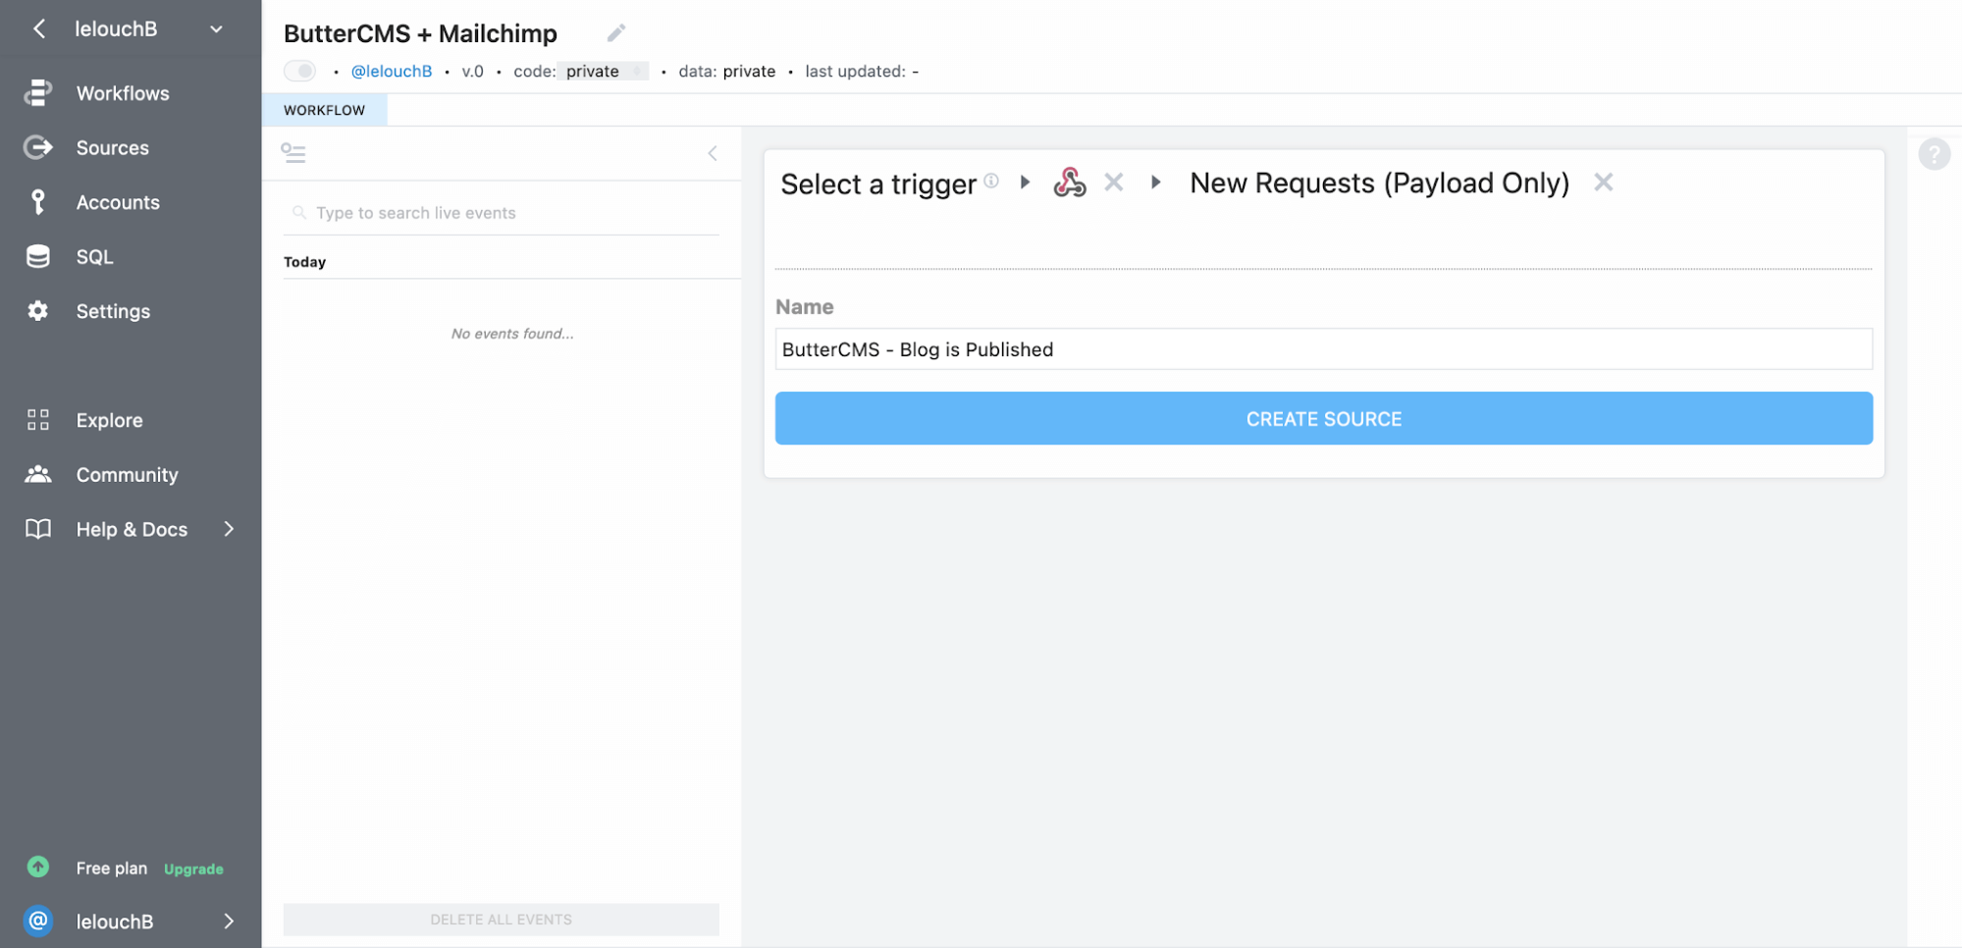Click the Upgrade plan link
This screenshot has width=1962, height=949.
tap(193, 870)
